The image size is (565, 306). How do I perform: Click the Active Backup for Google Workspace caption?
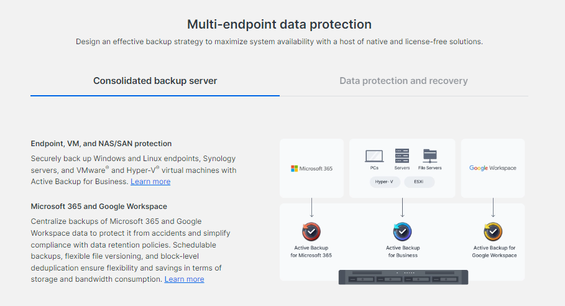(x=494, y=251)
